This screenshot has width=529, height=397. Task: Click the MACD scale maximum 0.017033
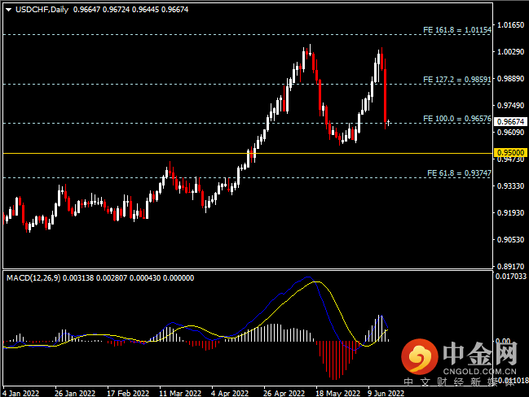pos(511,277)
